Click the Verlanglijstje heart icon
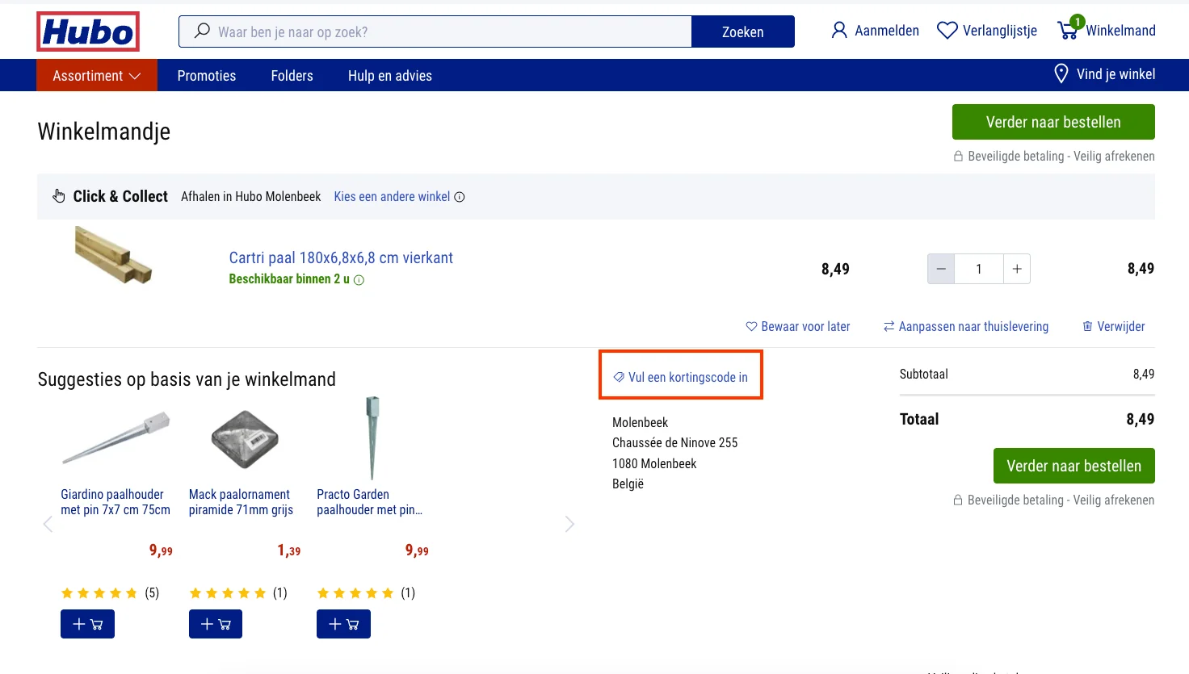 coord(947,31)
